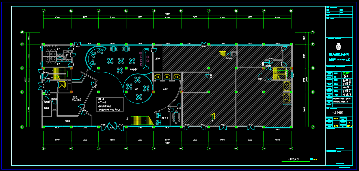Select the drawing title under the plan
This screenshot has height=171, width=359.
[x=293, y=159]
